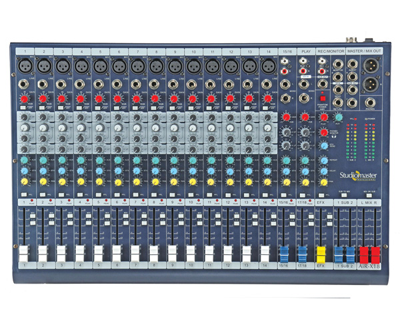Select the master L XLR output
The height and width of the screenshot is (333, 400).
371,66
